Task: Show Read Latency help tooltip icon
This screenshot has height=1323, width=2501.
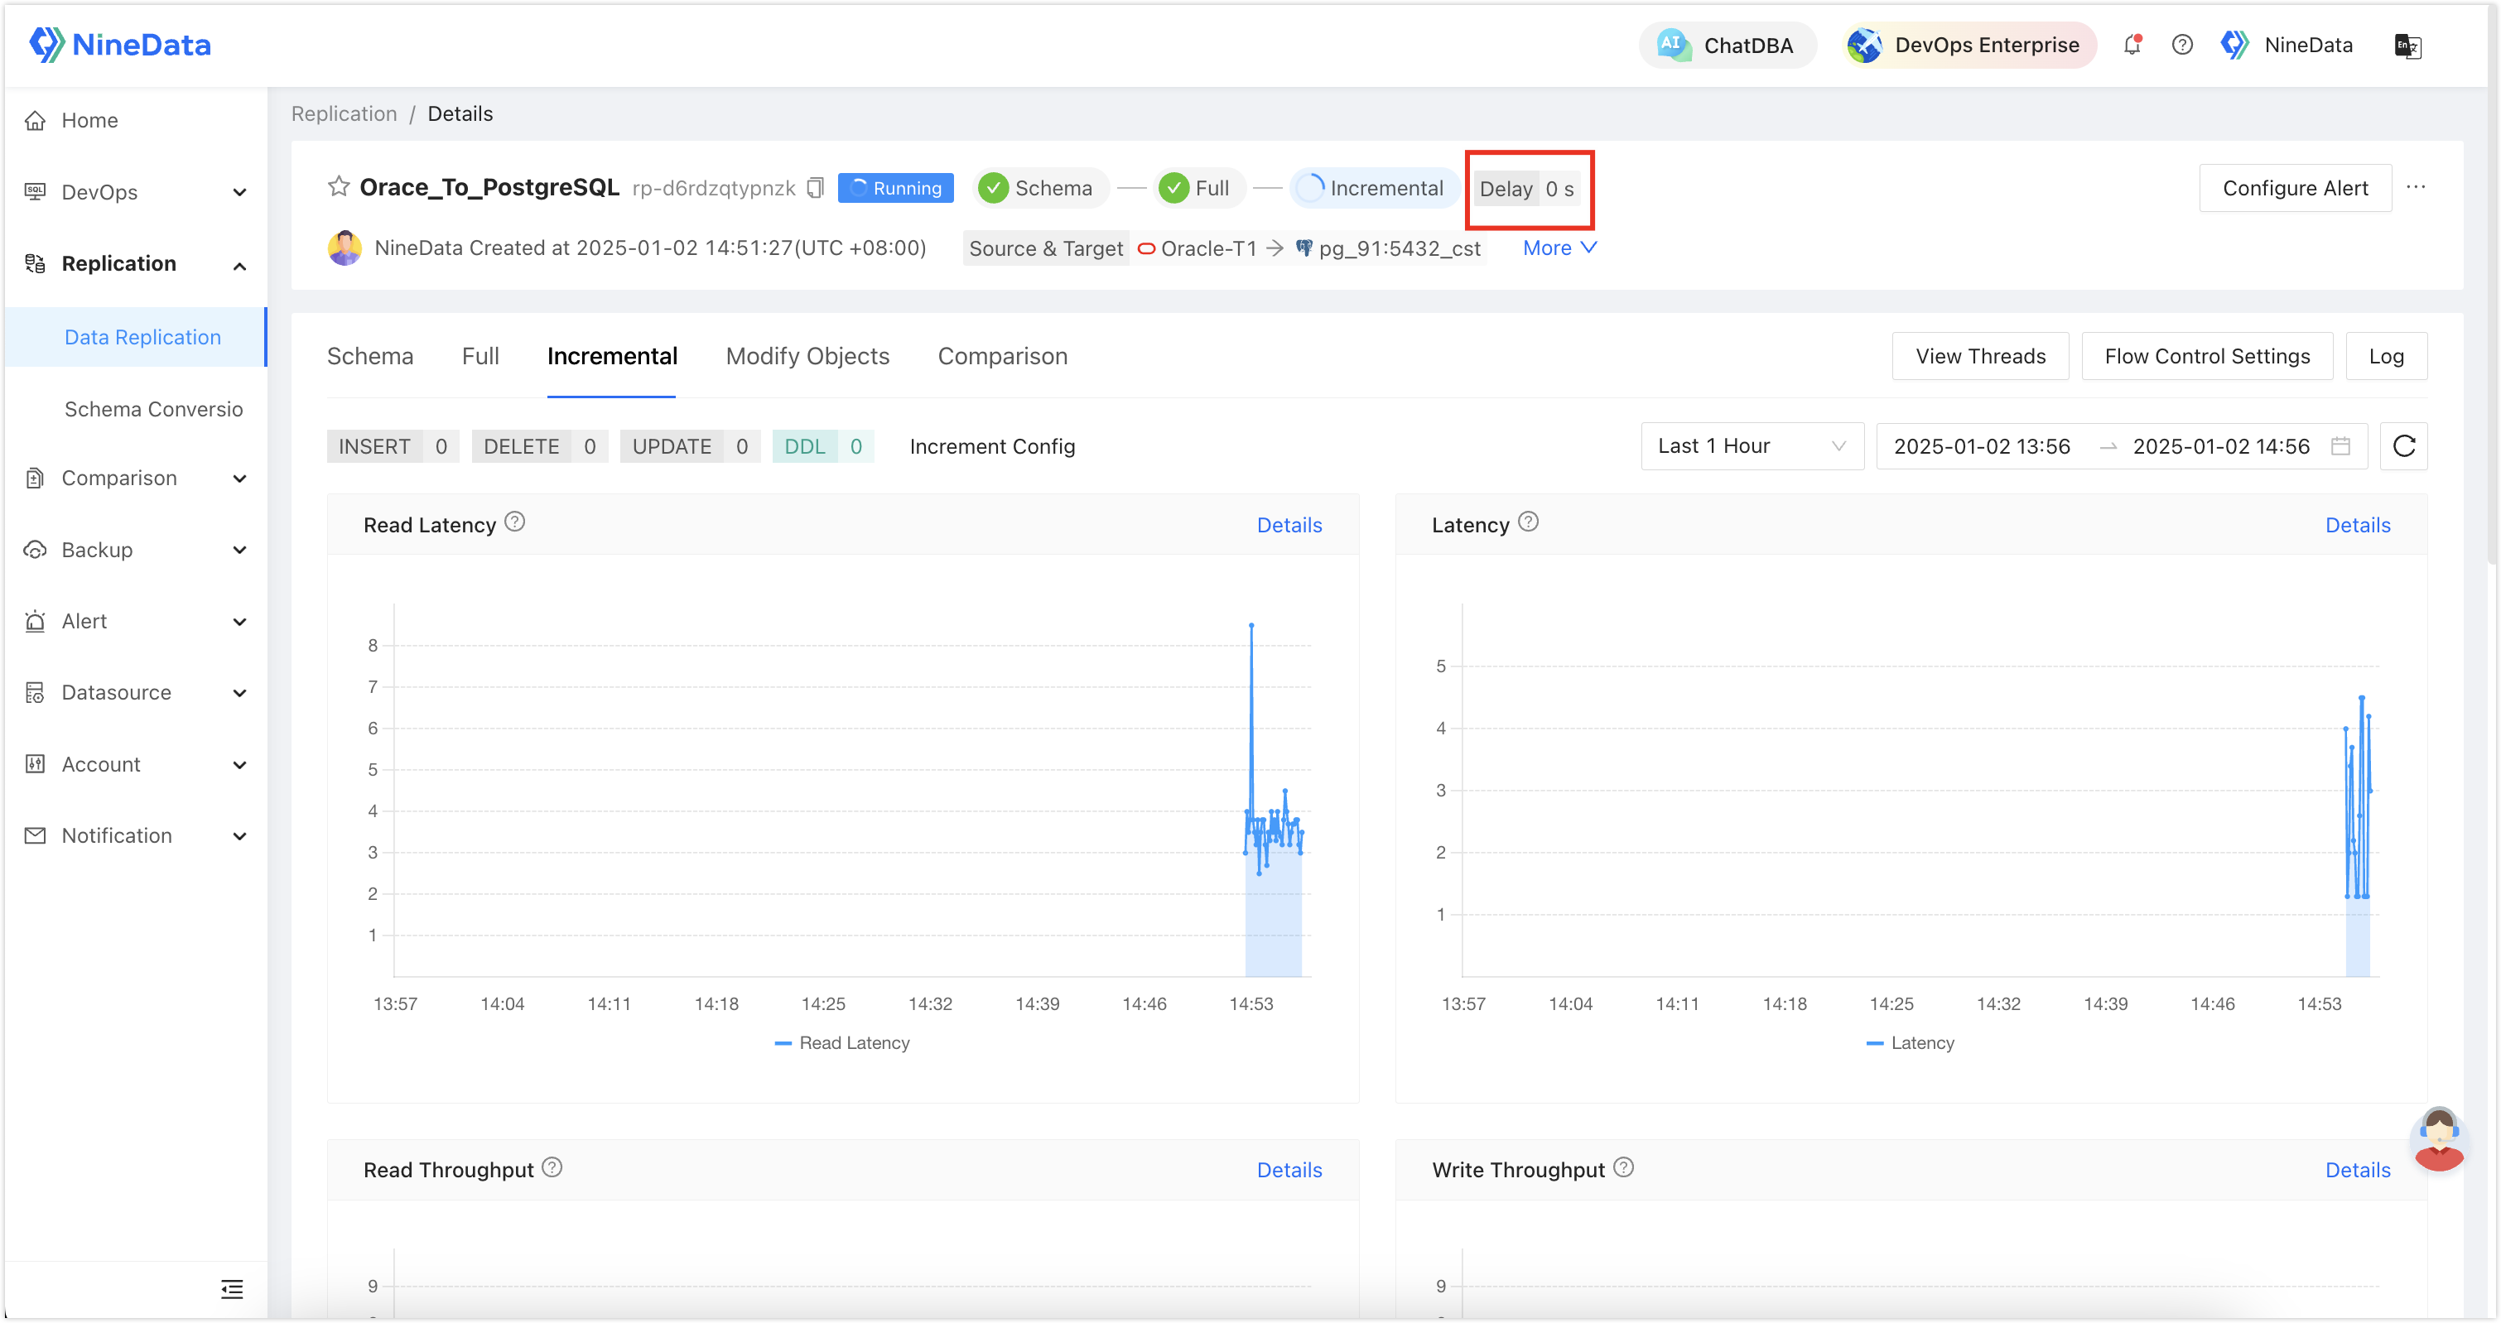Action: point(514,522)
